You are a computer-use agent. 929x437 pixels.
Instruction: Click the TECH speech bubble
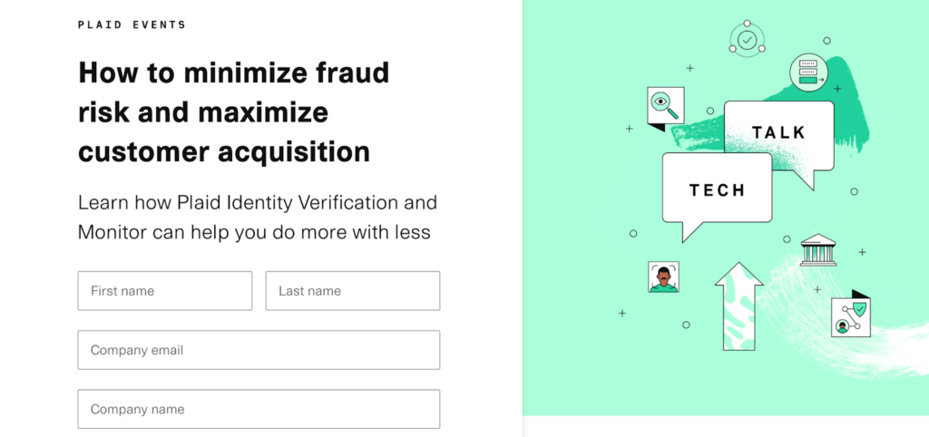point(717,189)
